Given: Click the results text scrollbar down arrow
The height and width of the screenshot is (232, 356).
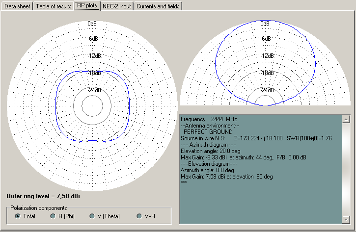Looking at the screenshot, I should coord(345,219).
